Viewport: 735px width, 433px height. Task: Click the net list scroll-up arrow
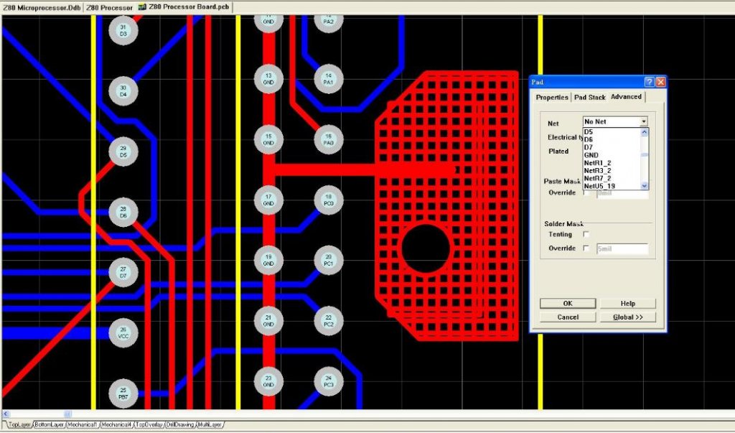click(x=643, y=131)
